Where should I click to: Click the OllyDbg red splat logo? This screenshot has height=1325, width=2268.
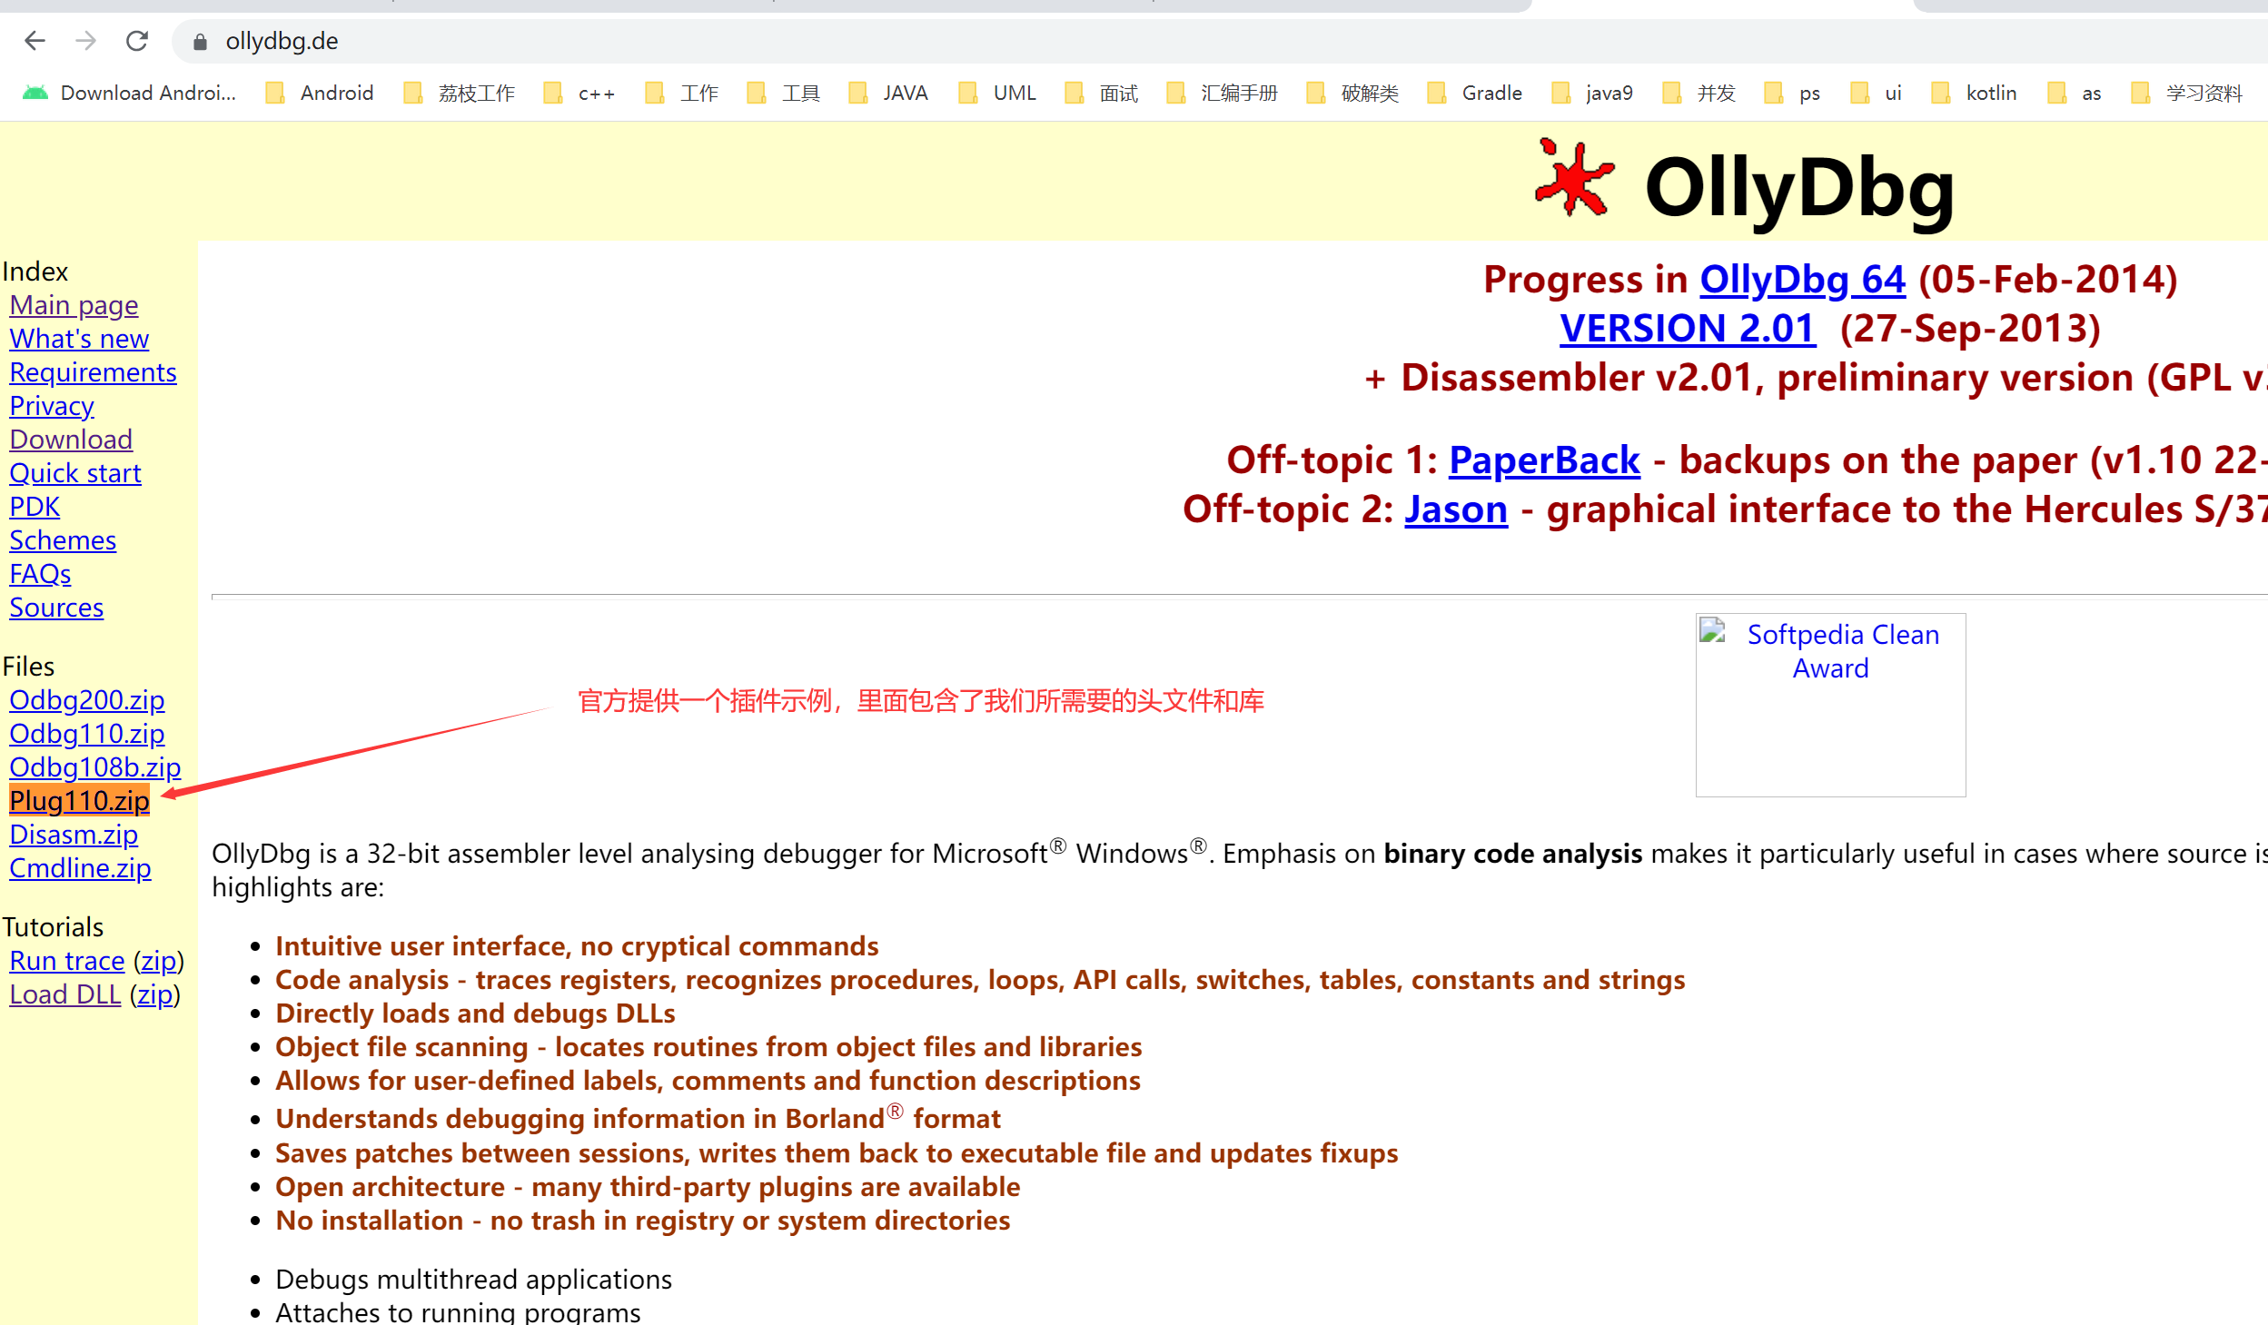tap(1574, 180)
